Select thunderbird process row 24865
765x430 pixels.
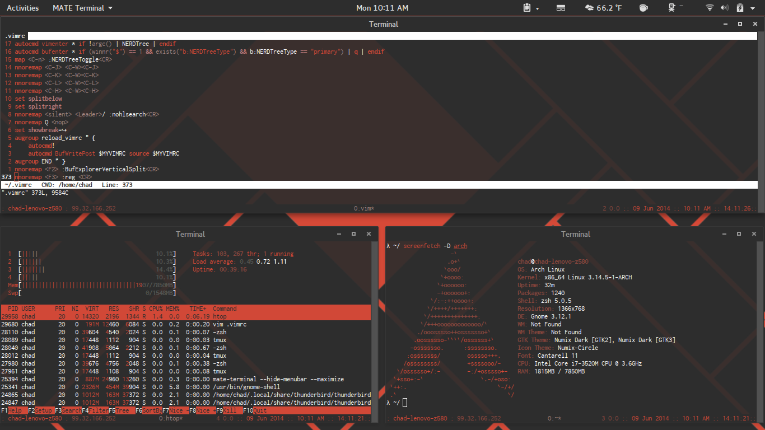pyautogui.click(x=186, y=395)
